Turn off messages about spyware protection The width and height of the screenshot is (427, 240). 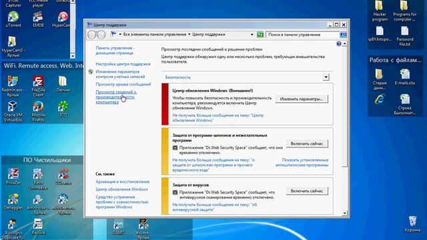(x=213, y=165)
